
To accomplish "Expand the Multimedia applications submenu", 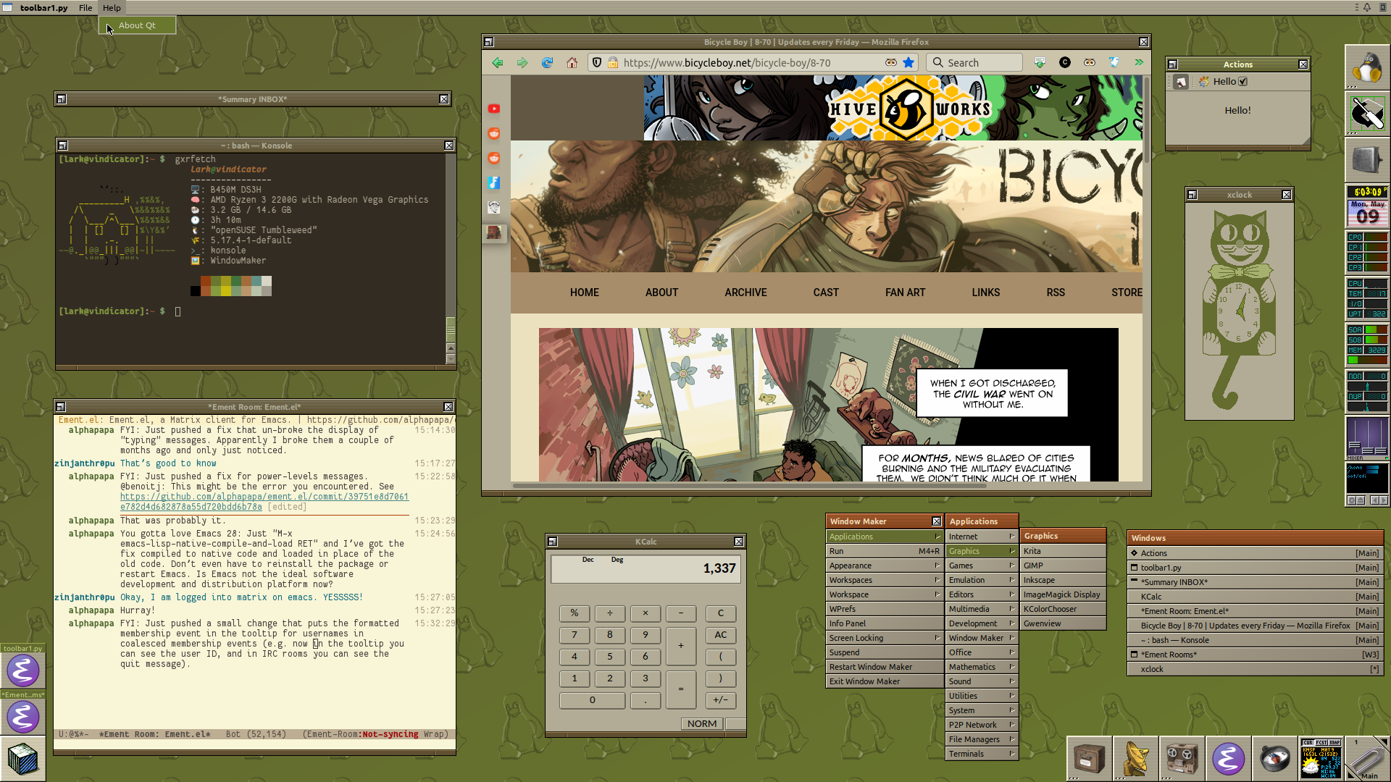I will (x=982, y=609).
